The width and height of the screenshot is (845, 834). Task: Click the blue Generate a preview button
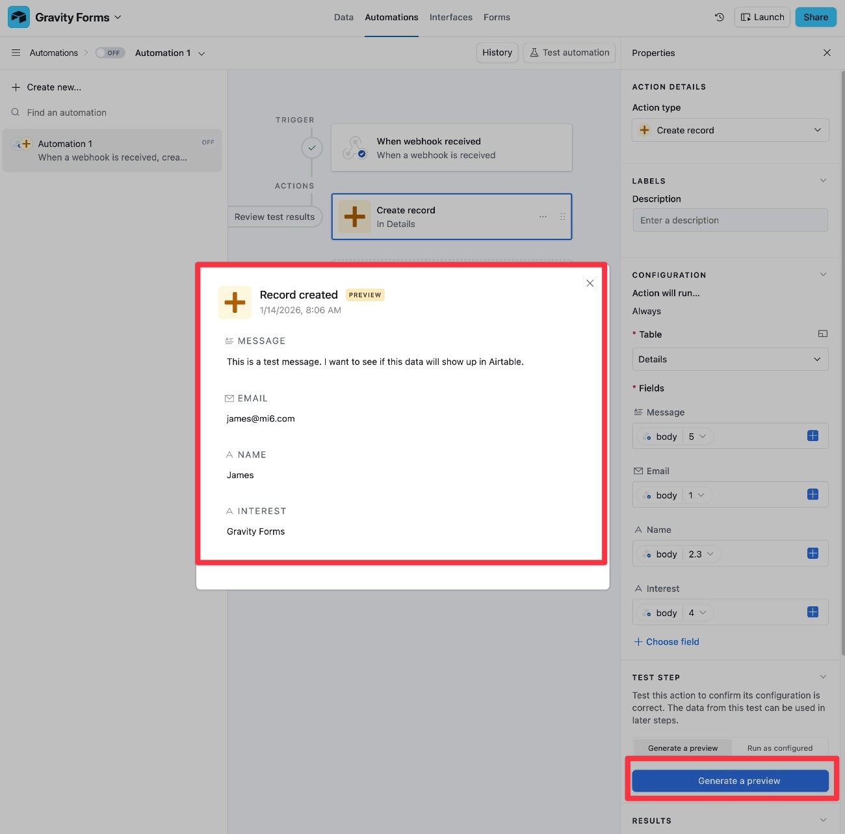point(730,781)
